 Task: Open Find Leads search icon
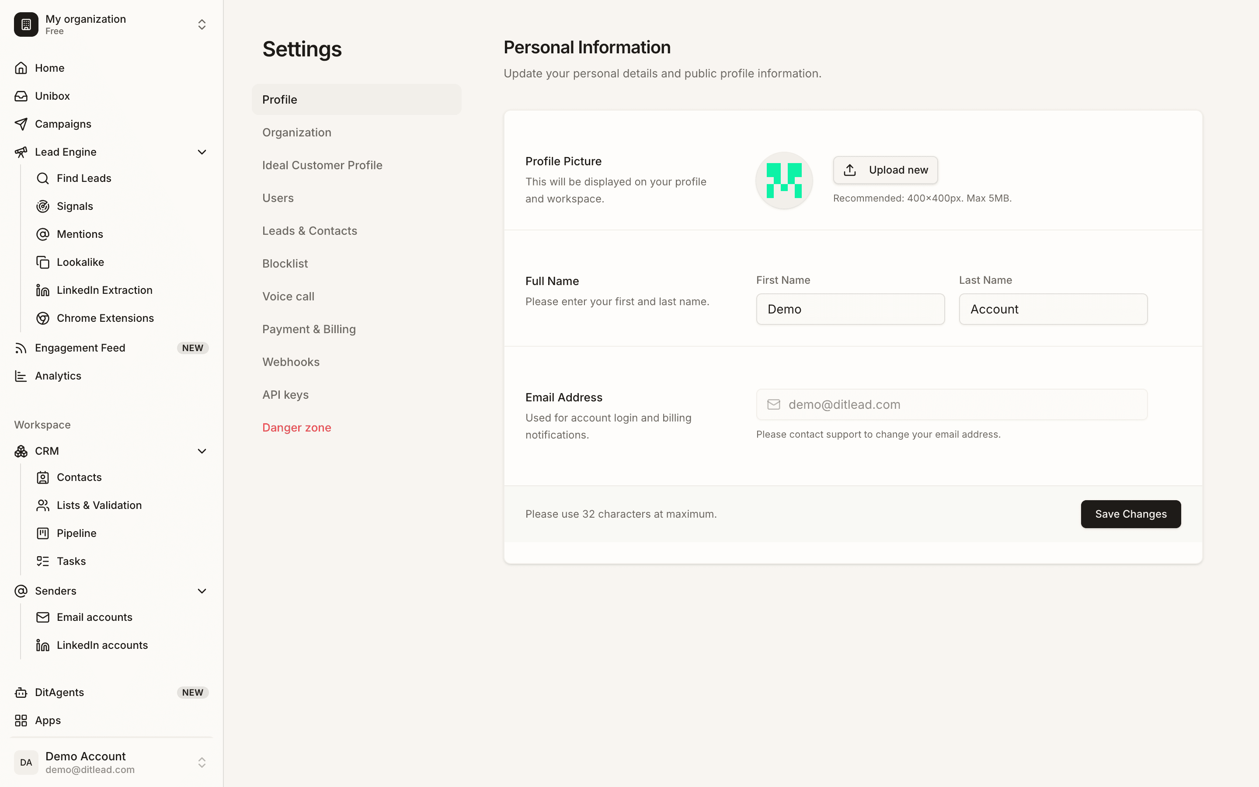pyautogui.click(x=43, y=178)
